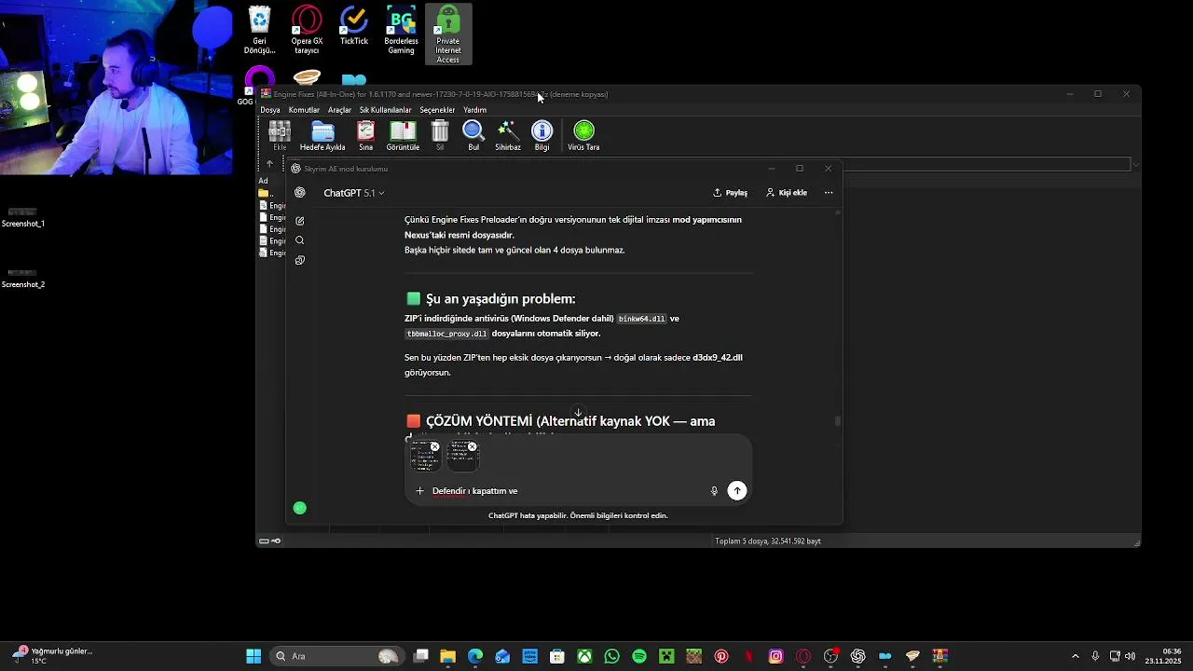The image size is (1193, 671).
Task: Open Microsoft Edge from the taskbar
Action: pyautogui.click(x=475, y=656)
